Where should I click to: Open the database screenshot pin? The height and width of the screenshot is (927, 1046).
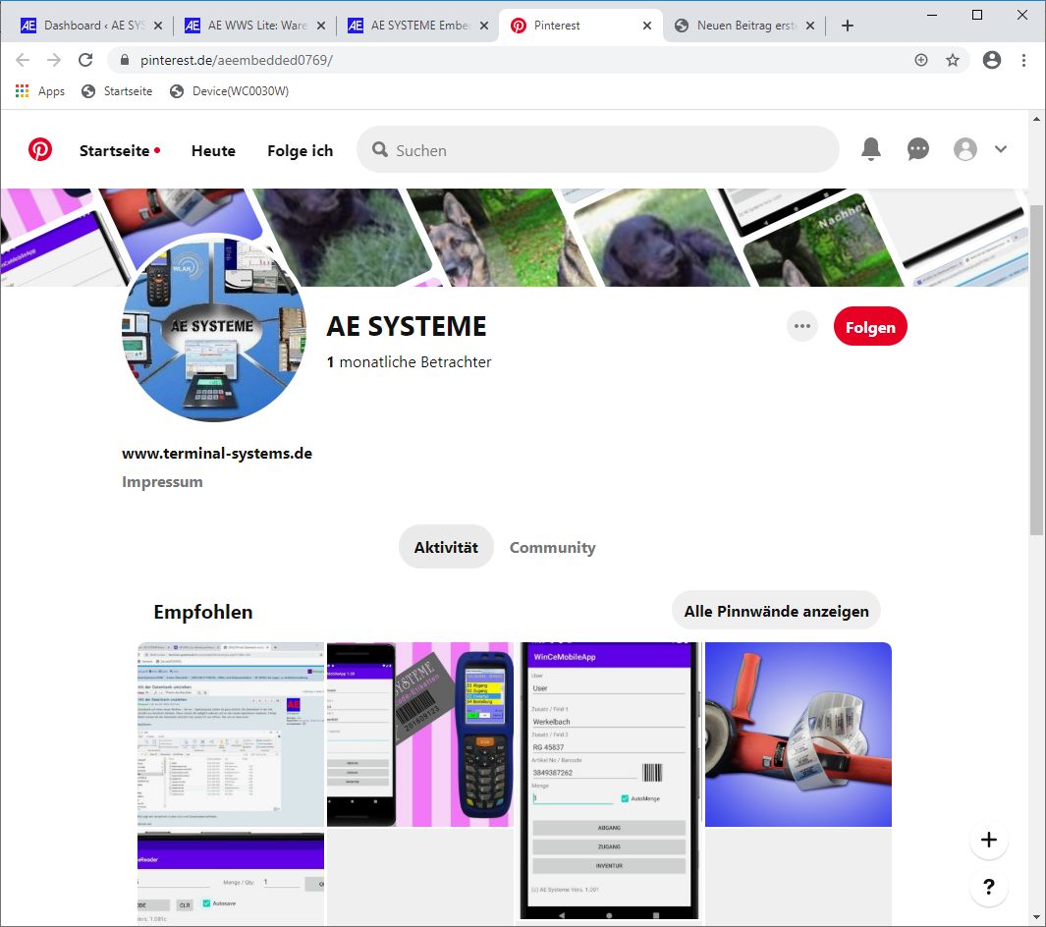pos(231,735)
